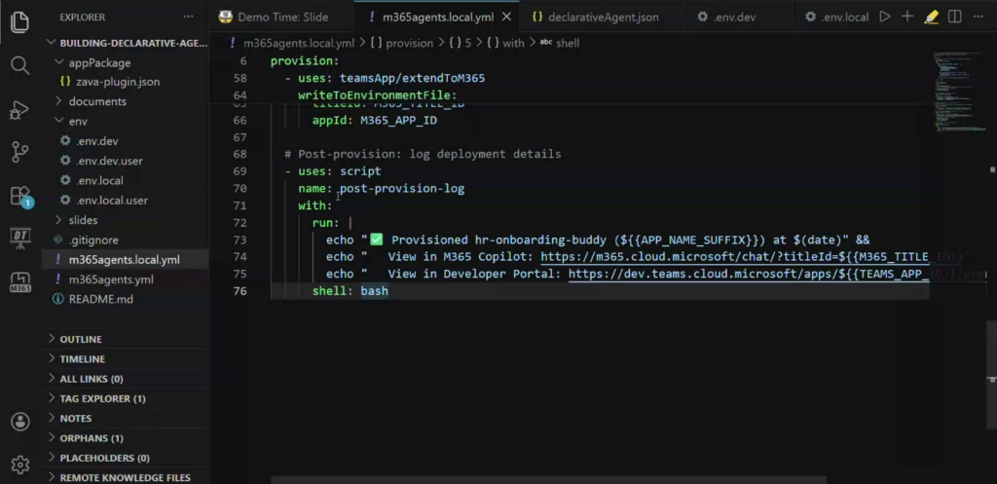
Task: Open the M365 Agents Toolkit panel
Action: click(x=19, y=282)
